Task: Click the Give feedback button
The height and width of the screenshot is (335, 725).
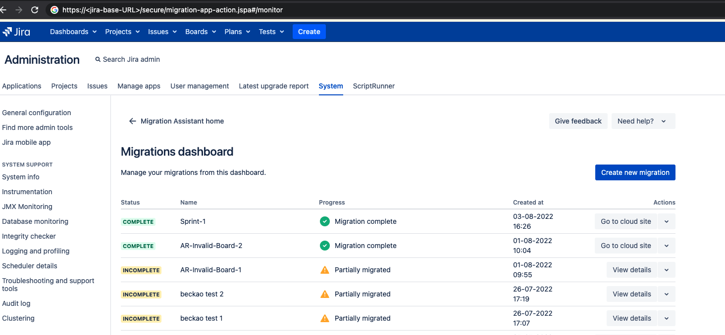Action: pyautogui.click(x=578, y=121)
